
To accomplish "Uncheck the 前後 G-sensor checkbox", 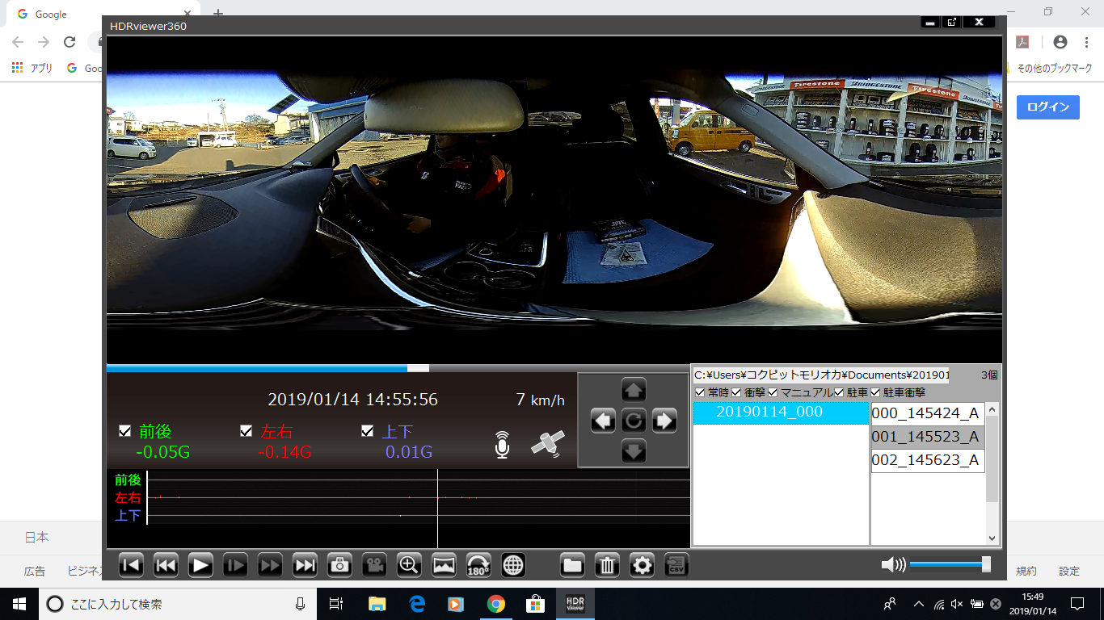I will coord(124,431).
